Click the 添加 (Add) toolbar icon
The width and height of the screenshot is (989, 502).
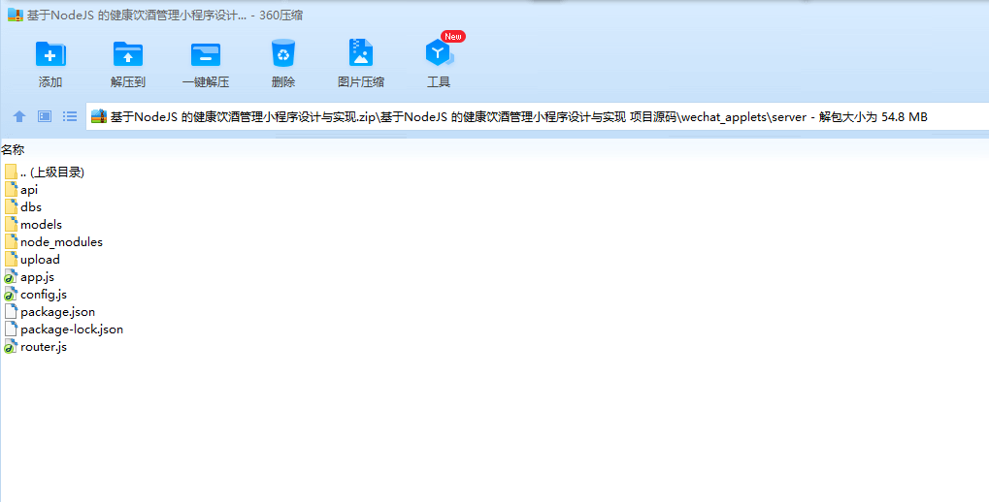50,54
